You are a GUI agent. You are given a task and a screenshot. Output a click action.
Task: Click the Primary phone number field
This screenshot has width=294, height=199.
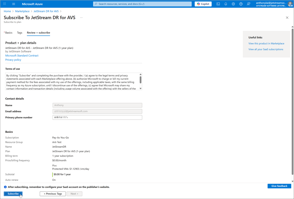point(97,117)
